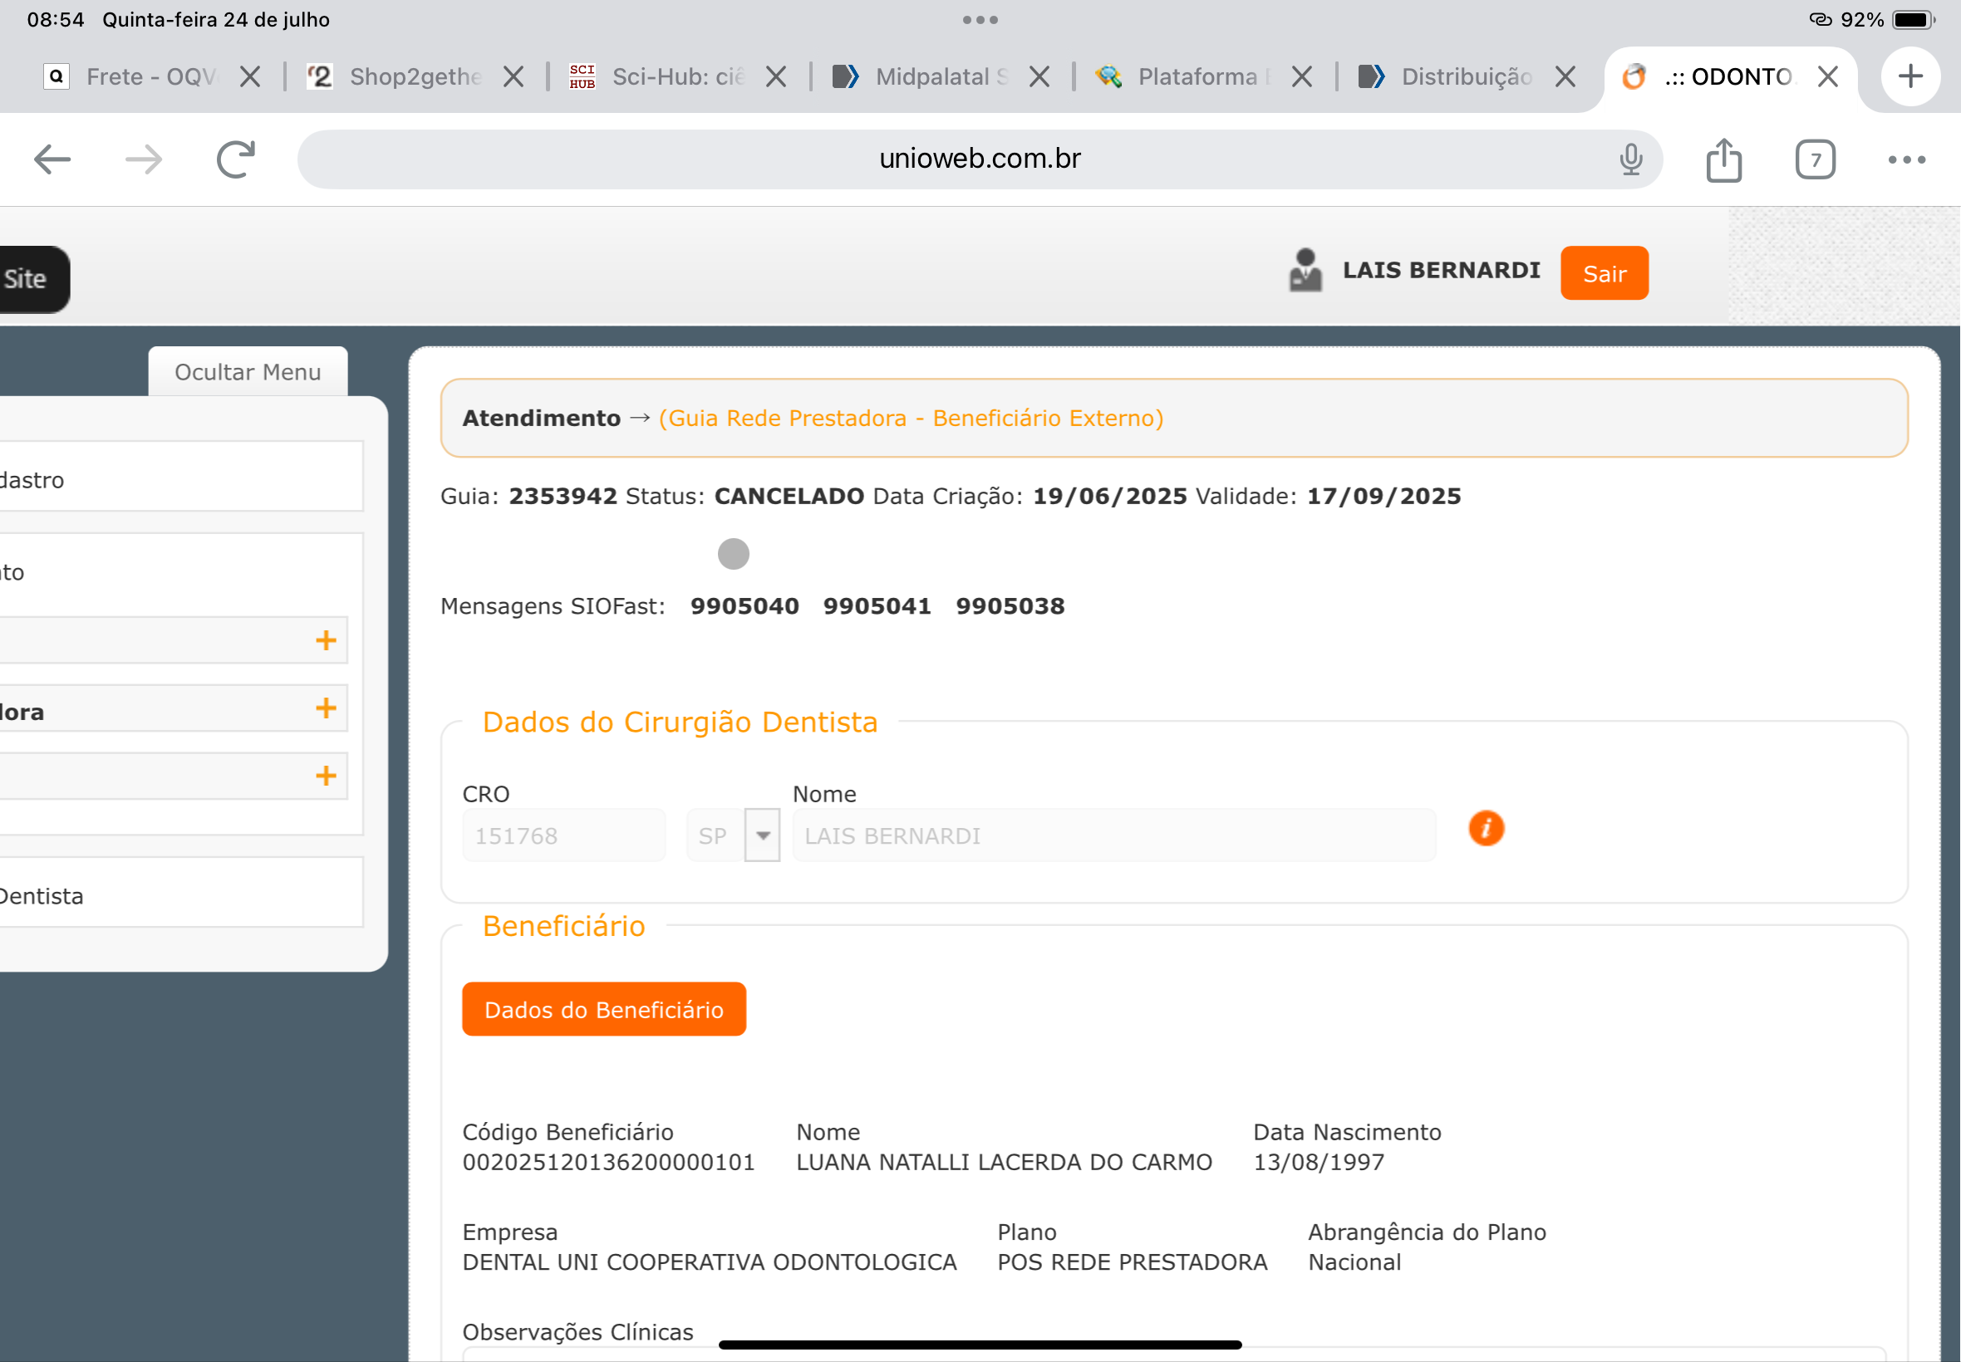
Task: Expand the first plus item in sidebar
Action: (325, 640)
